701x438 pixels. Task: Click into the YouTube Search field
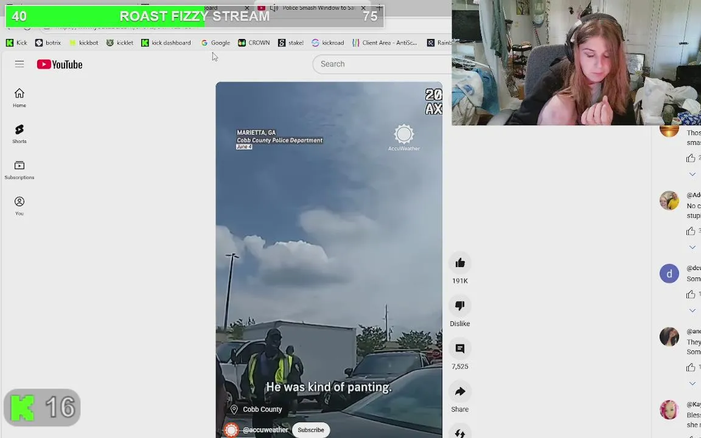(x=382, y=64)
